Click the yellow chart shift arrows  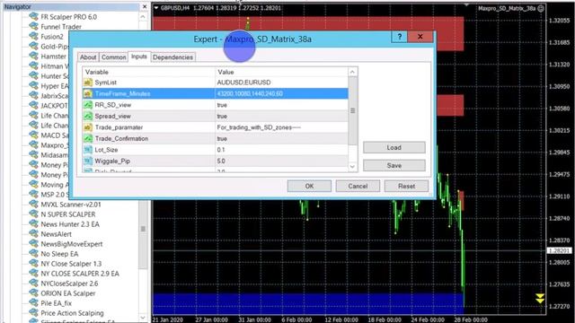point(539,298)
